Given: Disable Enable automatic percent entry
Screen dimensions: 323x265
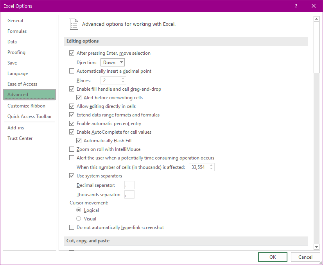Looking at the screenshot, I should (x=72, y=124).
